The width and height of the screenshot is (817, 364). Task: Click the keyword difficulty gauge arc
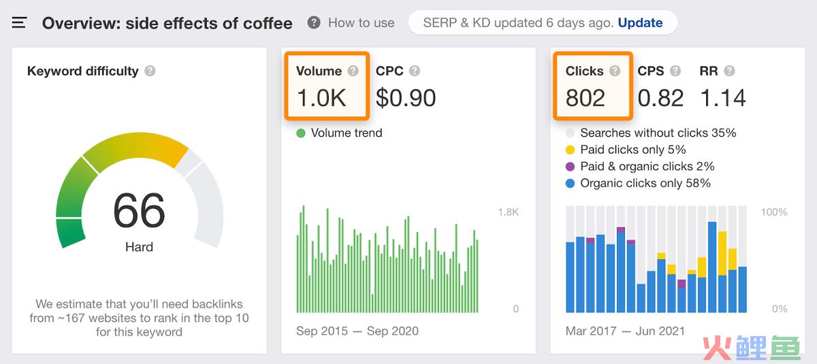[139, 191]
